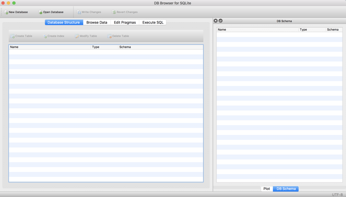This screenshot has width=346, height=197.
Task: Click the Create Index icon
Action: 45,36
